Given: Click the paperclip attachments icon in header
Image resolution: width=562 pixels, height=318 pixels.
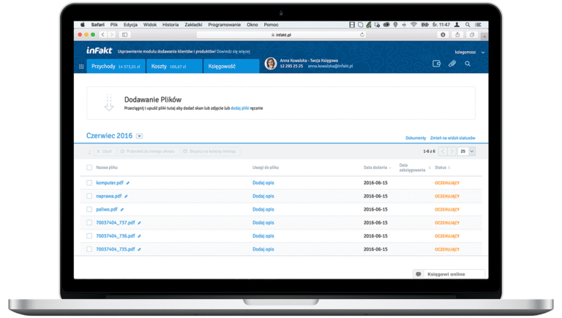Looking at the screenshot, I should [452, 64].
